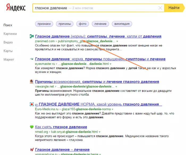Expand dropdown arrow next to womanadvice.ru URL
This screenshot has width=186, height=155.
point(100,154)
